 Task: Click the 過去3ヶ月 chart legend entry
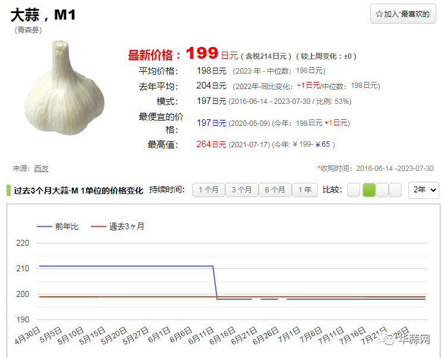[x=118, y=227]
